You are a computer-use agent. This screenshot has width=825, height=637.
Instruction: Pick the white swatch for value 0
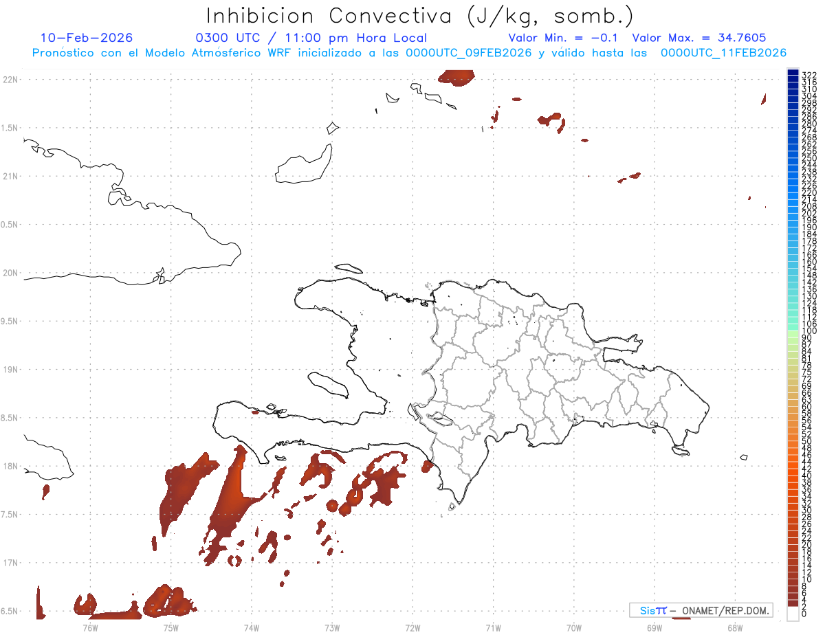click(793, 613)
